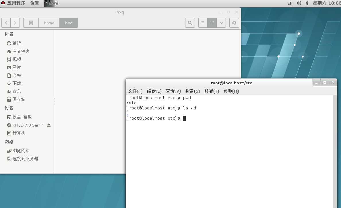Select the home path segment
Image resolution: width=341 pixels, height=208 pixels.
[x=49, y=23]
